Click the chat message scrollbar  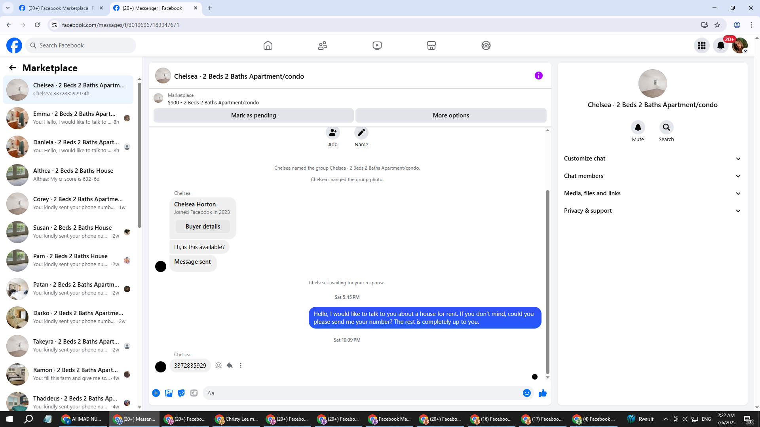[x=547, y=281]
